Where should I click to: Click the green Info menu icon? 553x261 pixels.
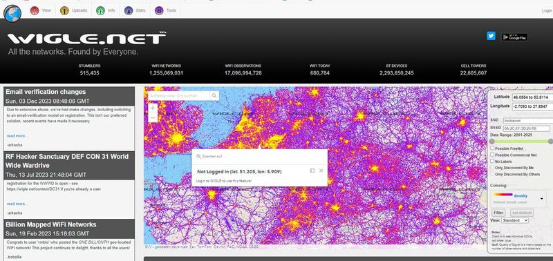tap(100, 10)
